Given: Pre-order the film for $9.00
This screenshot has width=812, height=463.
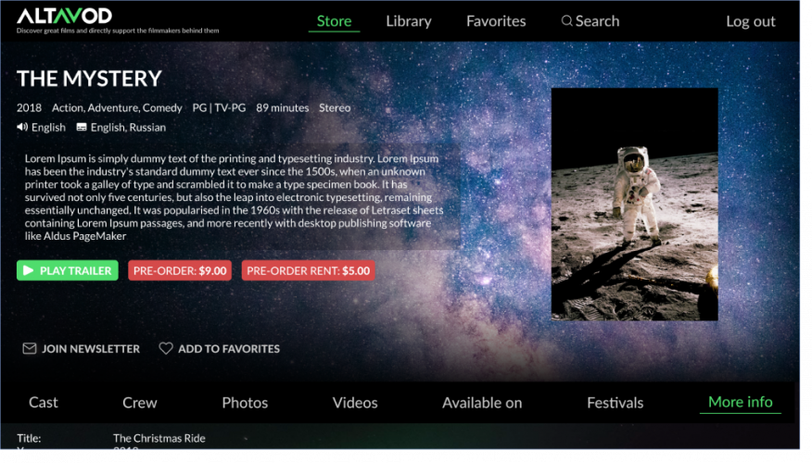Looking at the screenshot, I should [180, 270].
